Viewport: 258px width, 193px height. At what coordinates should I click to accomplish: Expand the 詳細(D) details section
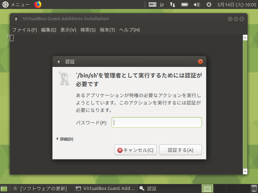click(x=65, y=139)
